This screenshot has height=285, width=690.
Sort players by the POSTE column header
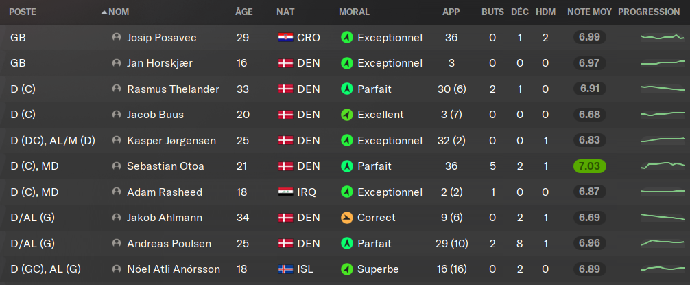coord(23,12)
